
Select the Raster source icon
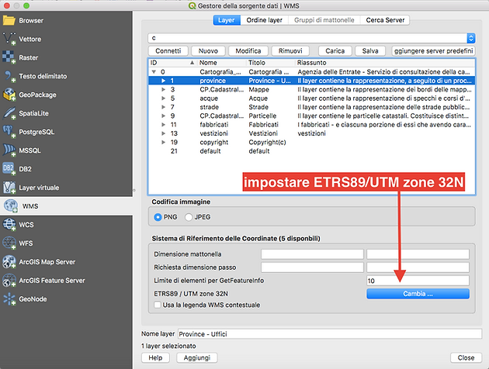coord(9,57)
